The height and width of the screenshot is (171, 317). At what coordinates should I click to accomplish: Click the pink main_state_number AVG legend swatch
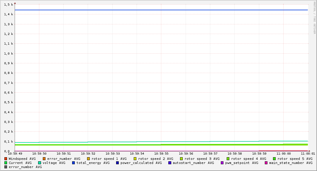pos(266,163)
